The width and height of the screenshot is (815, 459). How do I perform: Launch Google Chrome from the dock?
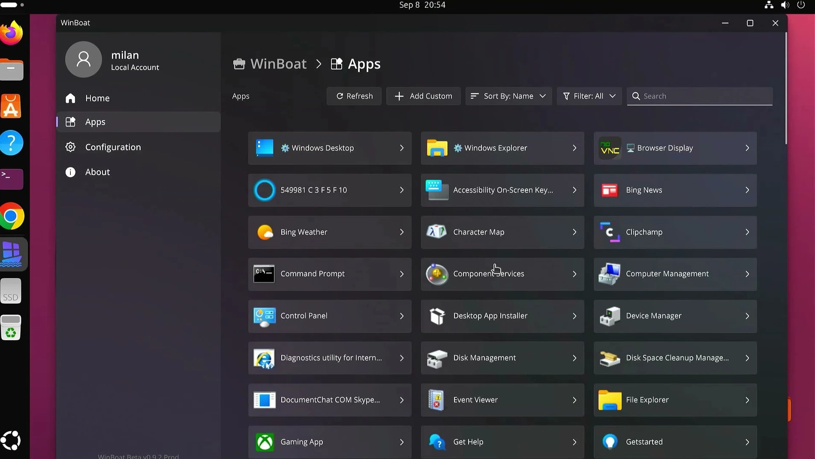(11, 217)
